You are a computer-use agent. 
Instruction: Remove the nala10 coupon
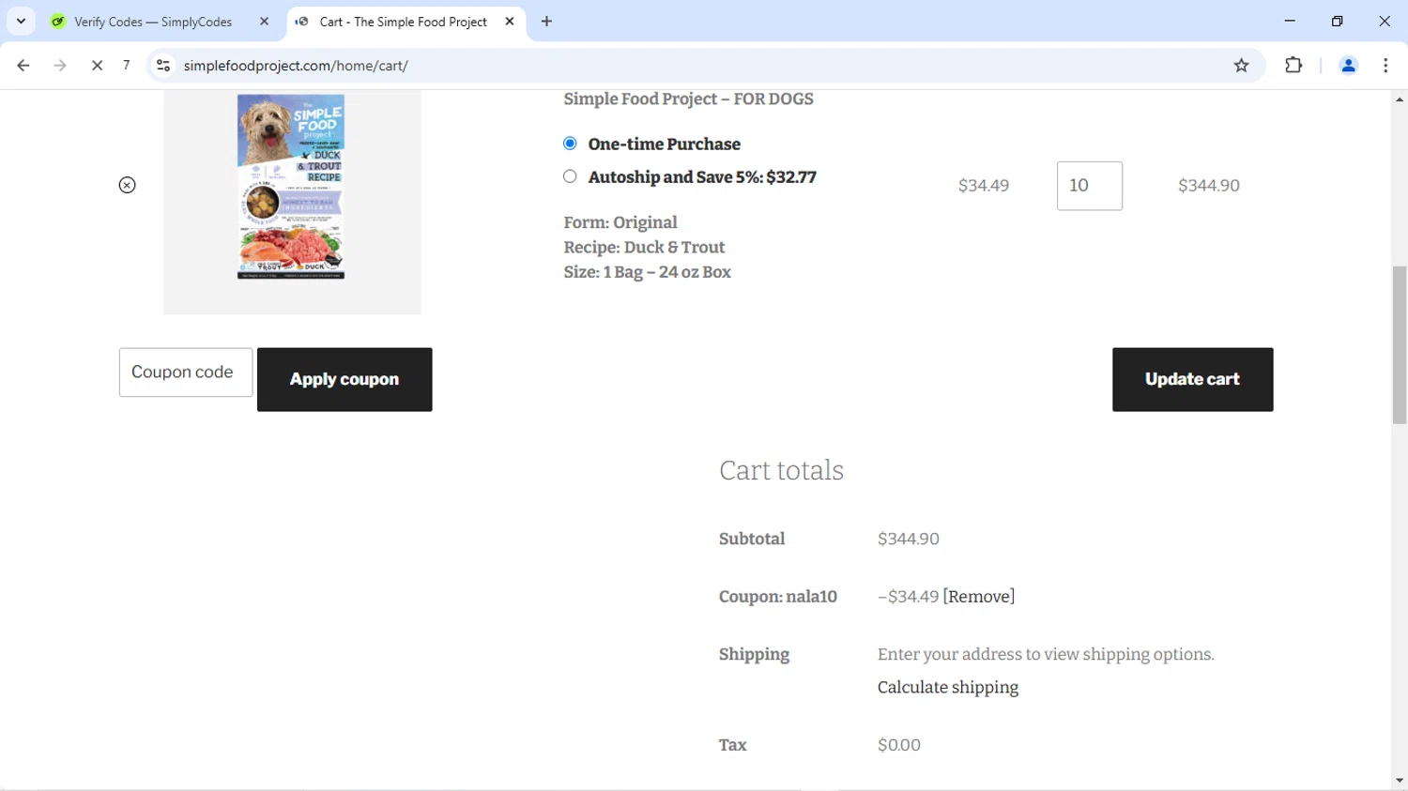coord(979,597)
